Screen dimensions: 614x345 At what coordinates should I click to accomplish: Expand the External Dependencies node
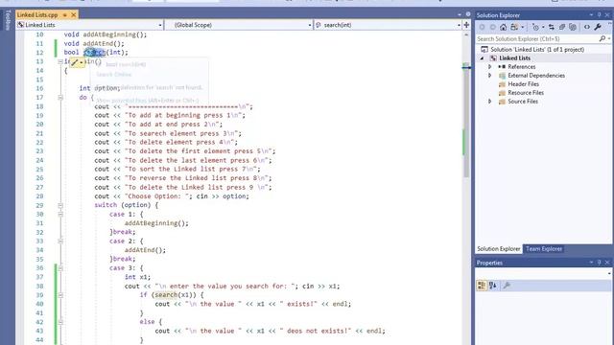coord(489,76)
